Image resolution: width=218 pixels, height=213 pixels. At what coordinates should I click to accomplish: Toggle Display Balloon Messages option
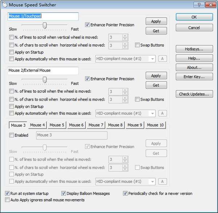tap(64, 193)
